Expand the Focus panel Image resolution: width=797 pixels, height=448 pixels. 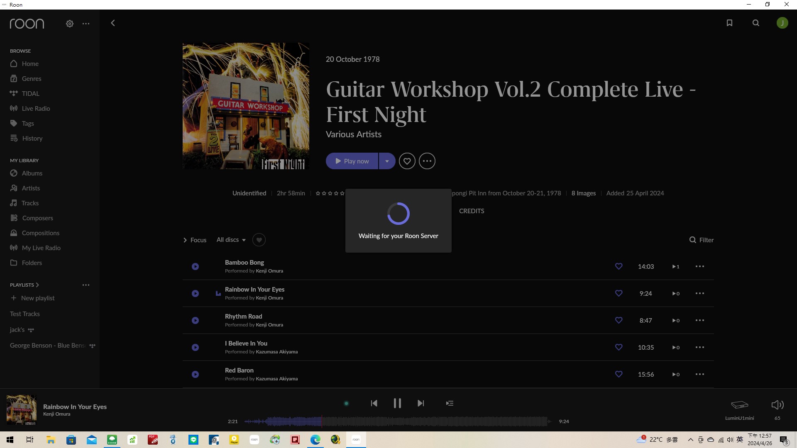tap(195, 240)
